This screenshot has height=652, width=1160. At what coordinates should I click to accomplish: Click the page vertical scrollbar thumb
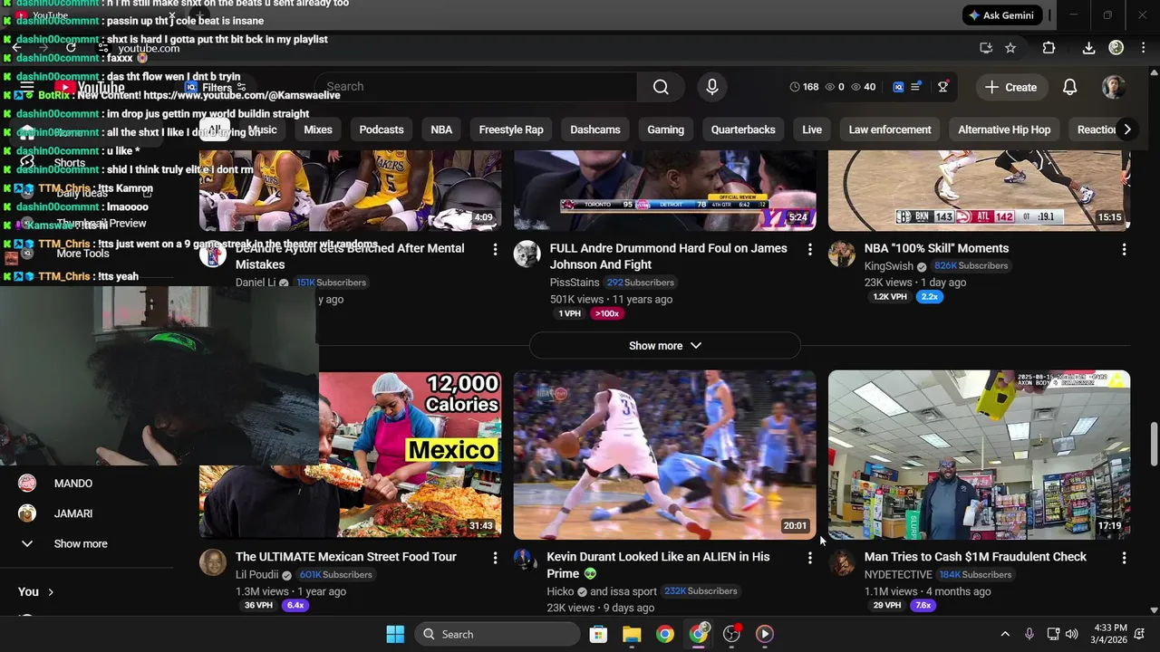pyautogui.click(x=1154, y=444)
